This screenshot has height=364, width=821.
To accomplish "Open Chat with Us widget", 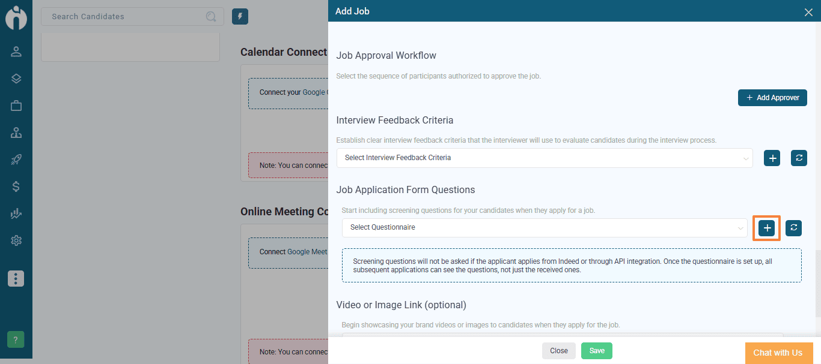I will point(778,353).
